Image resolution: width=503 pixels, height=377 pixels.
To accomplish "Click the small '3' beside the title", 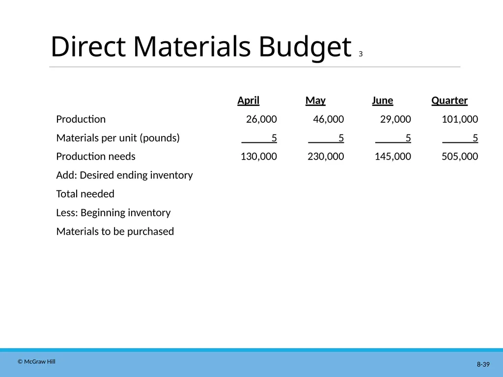I will 361,54.
